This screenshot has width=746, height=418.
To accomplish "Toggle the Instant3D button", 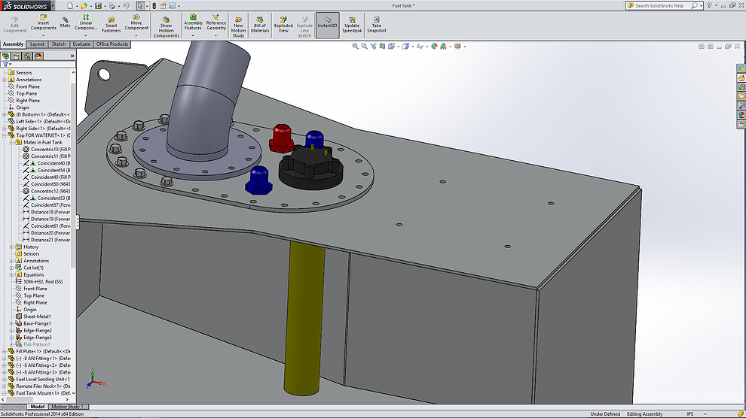I will pyautogui.click(x=327, y=24).
